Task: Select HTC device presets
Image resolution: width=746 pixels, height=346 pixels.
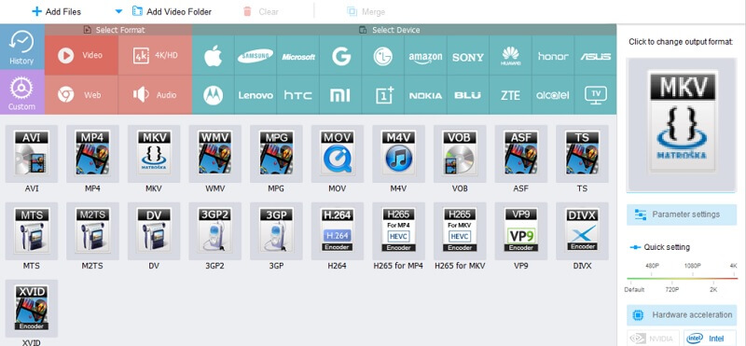Action: point(298,95)
